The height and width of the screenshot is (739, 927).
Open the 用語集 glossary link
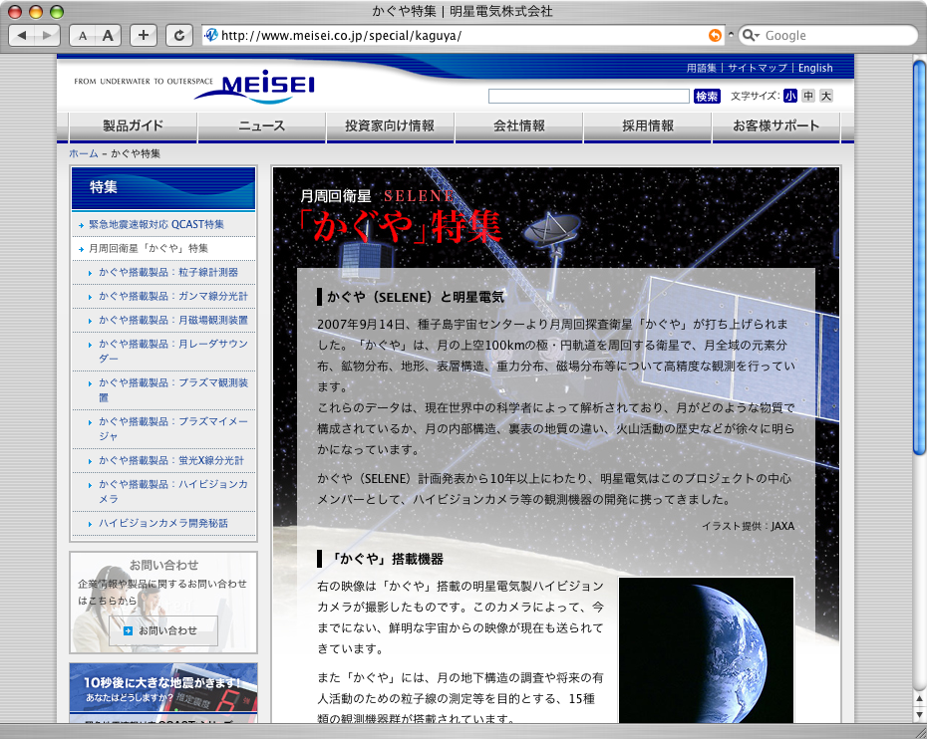pyautogui.click(x=701, y=68)
